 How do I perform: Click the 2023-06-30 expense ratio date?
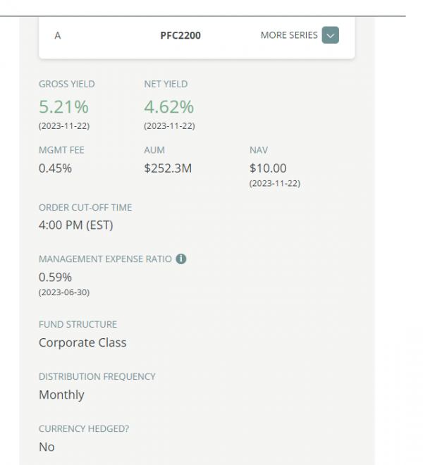click(x=64, y=292)
